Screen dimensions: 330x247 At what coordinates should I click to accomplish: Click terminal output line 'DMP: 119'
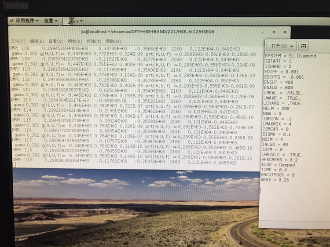pos(125,161)
